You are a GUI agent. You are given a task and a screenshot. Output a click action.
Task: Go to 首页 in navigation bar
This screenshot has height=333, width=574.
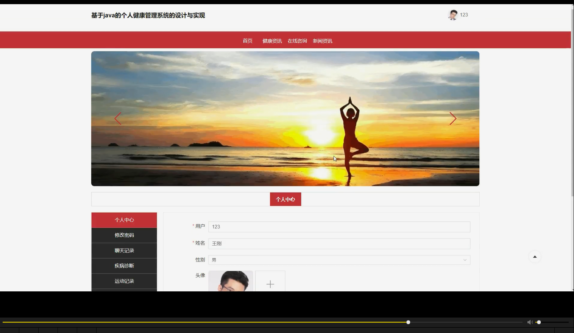(x=248, y=41)
